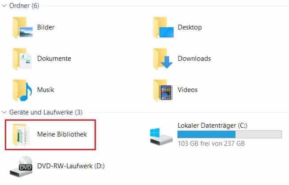Click the Geräte und Laufwerke (3) header
Viewport: 289px width, 185px height.
tap(46, 112)
